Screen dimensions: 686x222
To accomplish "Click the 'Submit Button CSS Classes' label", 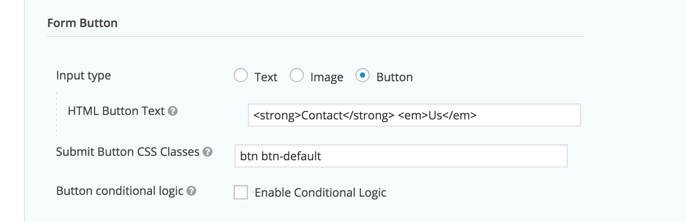I will (x=128, y=152).
